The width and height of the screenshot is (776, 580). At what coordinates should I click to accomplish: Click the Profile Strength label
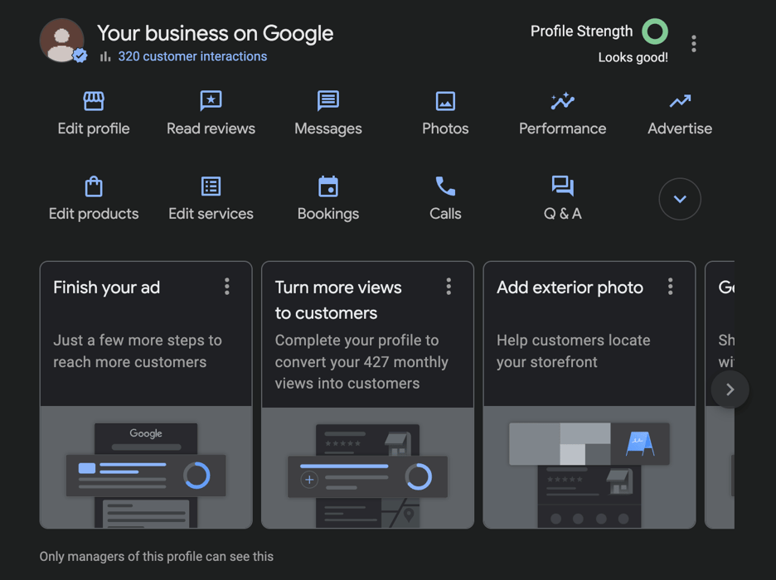(x=581, y=31)
